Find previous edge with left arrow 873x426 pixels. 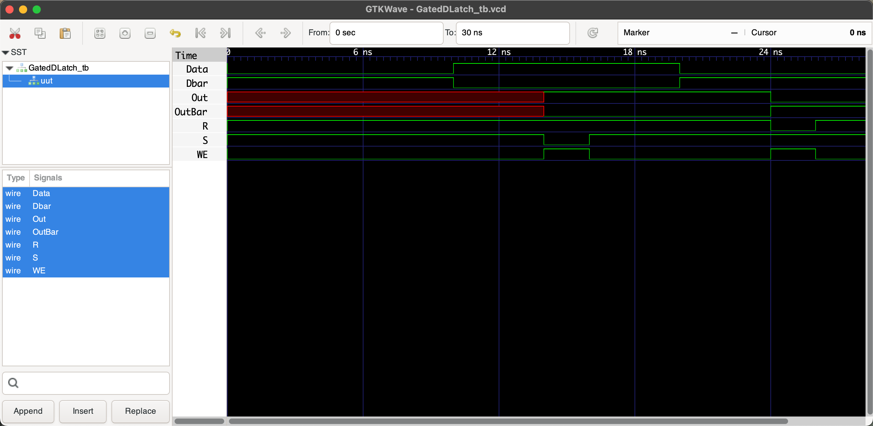point(261,33)
